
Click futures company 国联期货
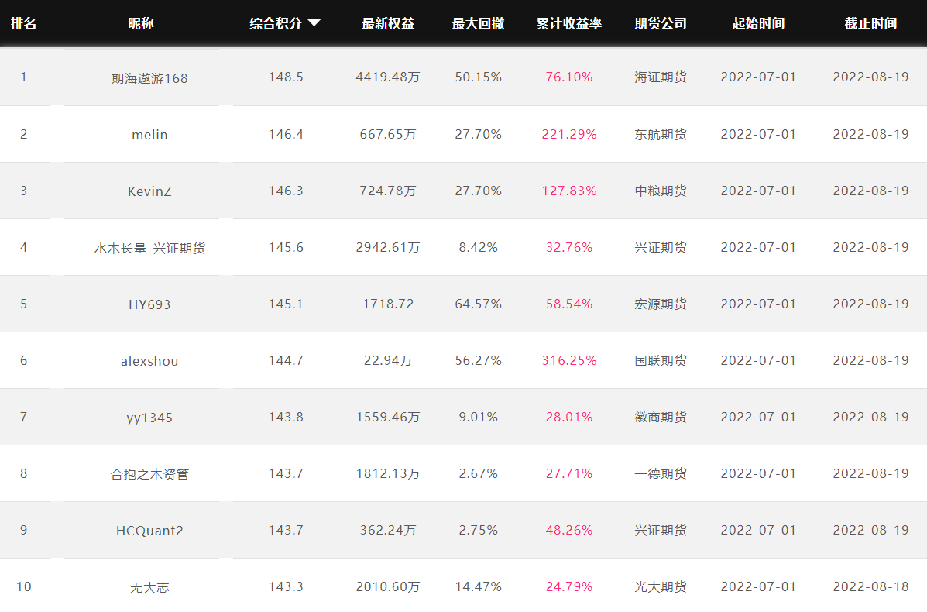(x=661, y=360)
